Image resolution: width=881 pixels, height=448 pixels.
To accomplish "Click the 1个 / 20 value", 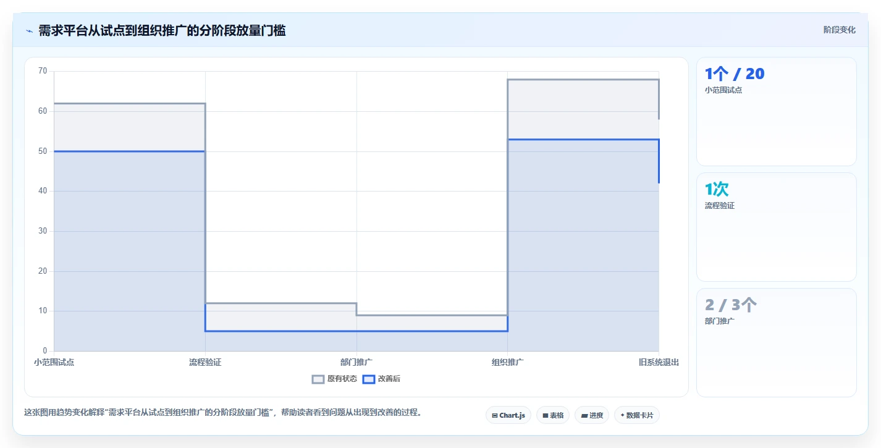I will pos(735,74).
